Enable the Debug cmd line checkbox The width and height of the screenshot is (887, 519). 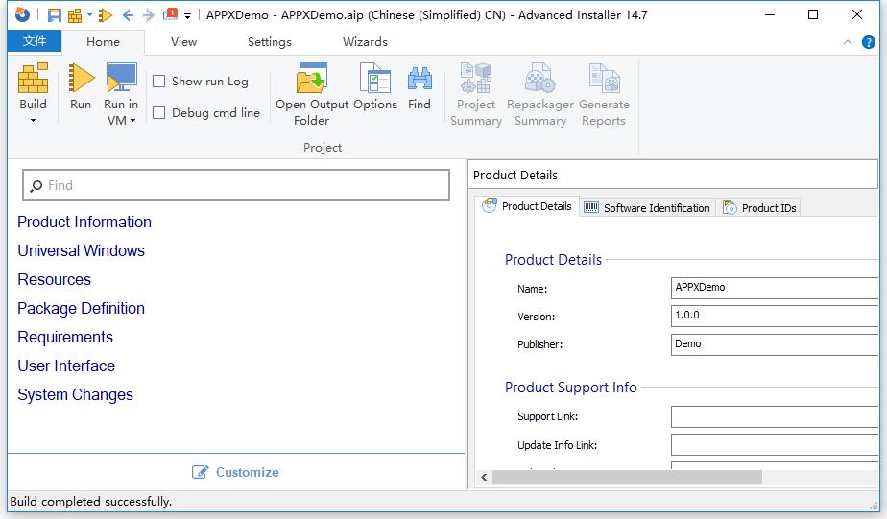click(x=159, y=113)
